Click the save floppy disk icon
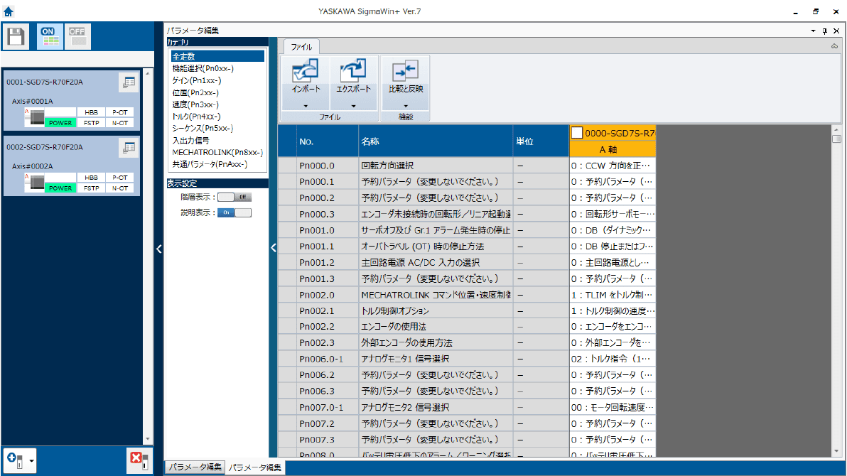 [x=16, y=37]
